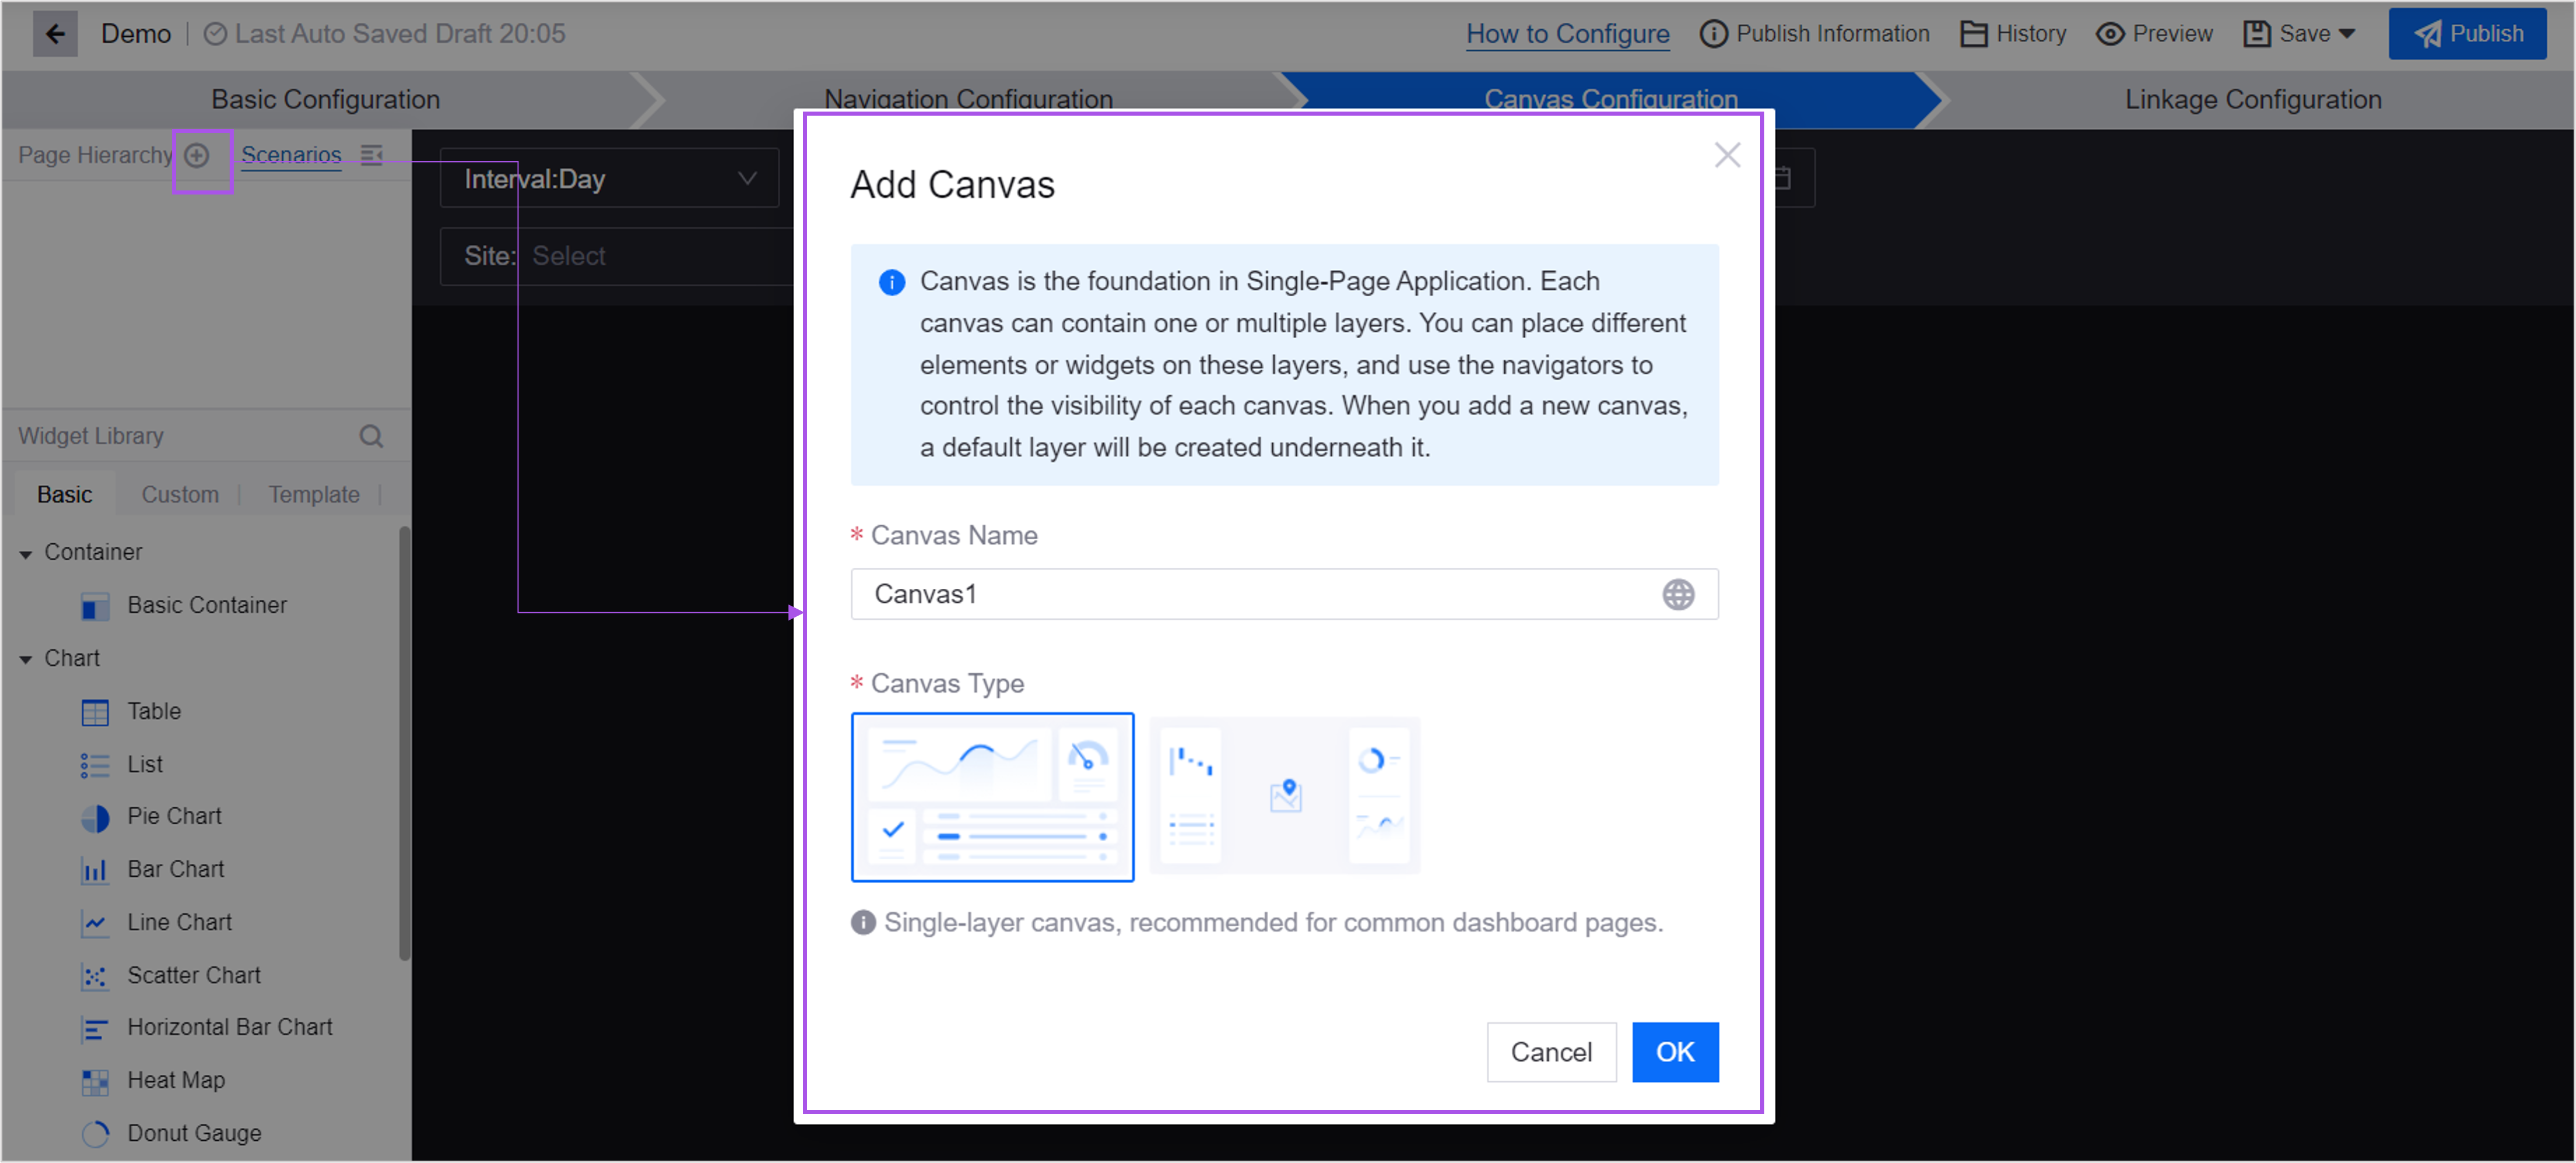Click the Canvas Name input field
2576x1163 pixels.
pos(1250,595)
